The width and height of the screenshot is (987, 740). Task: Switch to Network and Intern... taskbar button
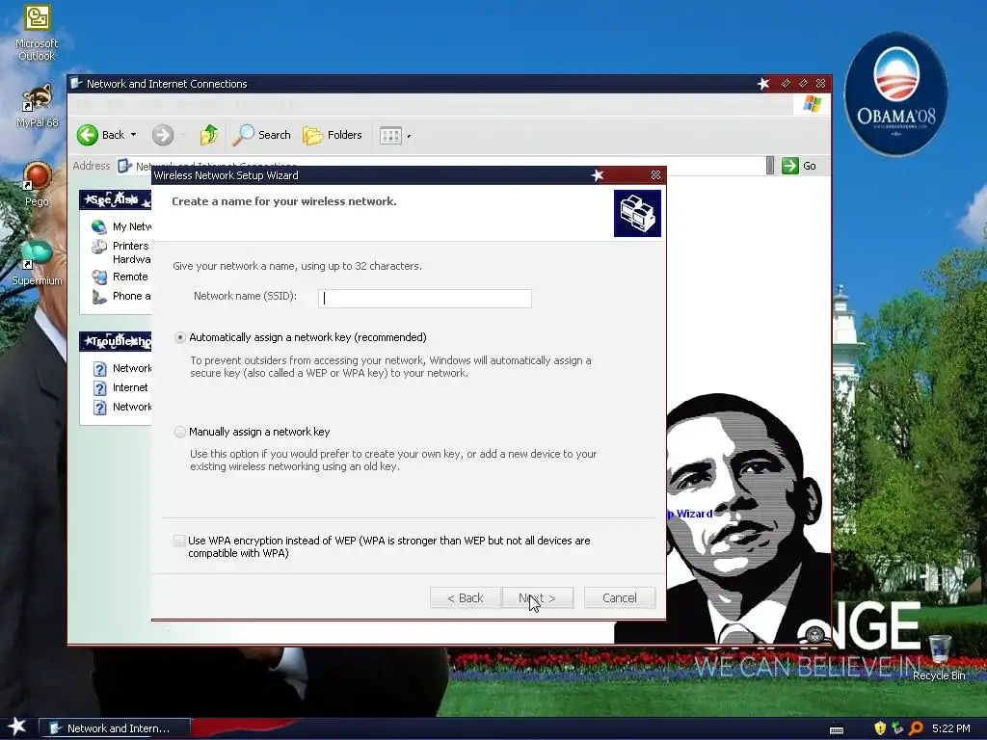tap(116, 728)
